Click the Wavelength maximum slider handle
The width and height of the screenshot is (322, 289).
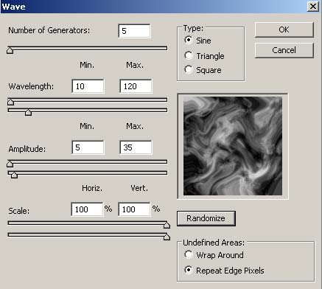tap(28, 113)
